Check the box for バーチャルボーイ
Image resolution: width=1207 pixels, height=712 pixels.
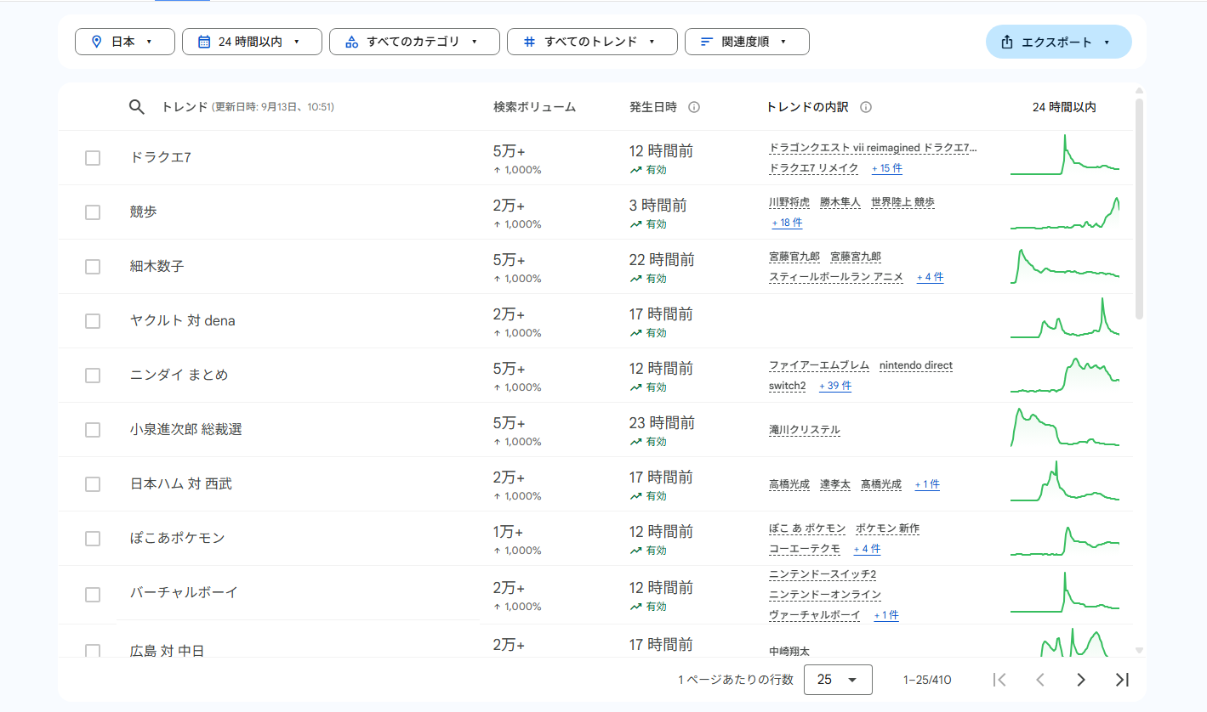pos(93,595)
